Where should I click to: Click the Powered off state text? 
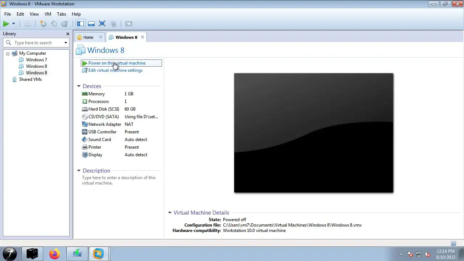pyautogui.click(x=235, y=220)
